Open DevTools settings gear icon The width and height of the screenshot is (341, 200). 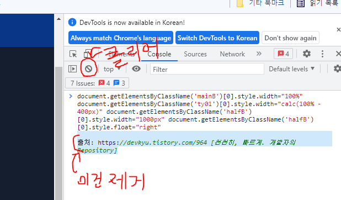point(307,54)
